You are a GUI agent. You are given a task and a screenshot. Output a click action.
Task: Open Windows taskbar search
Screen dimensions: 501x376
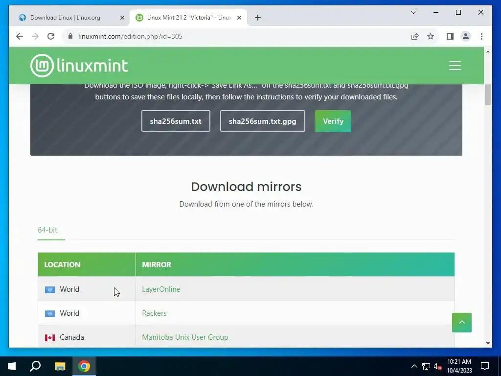pyautogui.click(x=35, y=366)
